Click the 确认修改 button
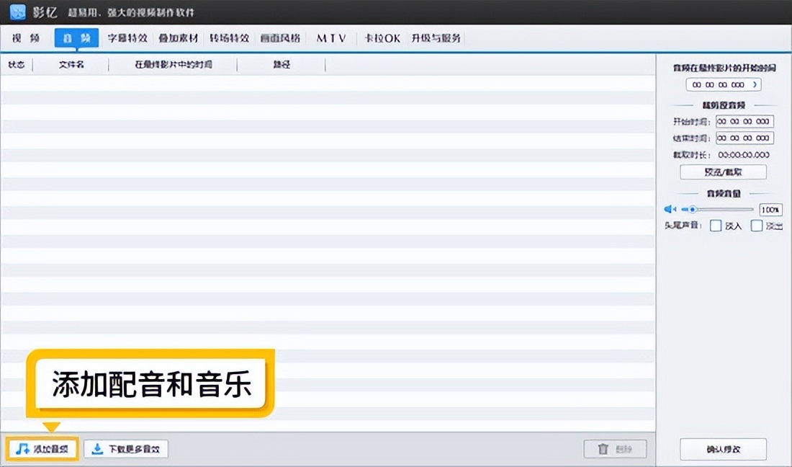792x467 pixels. (x=723, y=449)
